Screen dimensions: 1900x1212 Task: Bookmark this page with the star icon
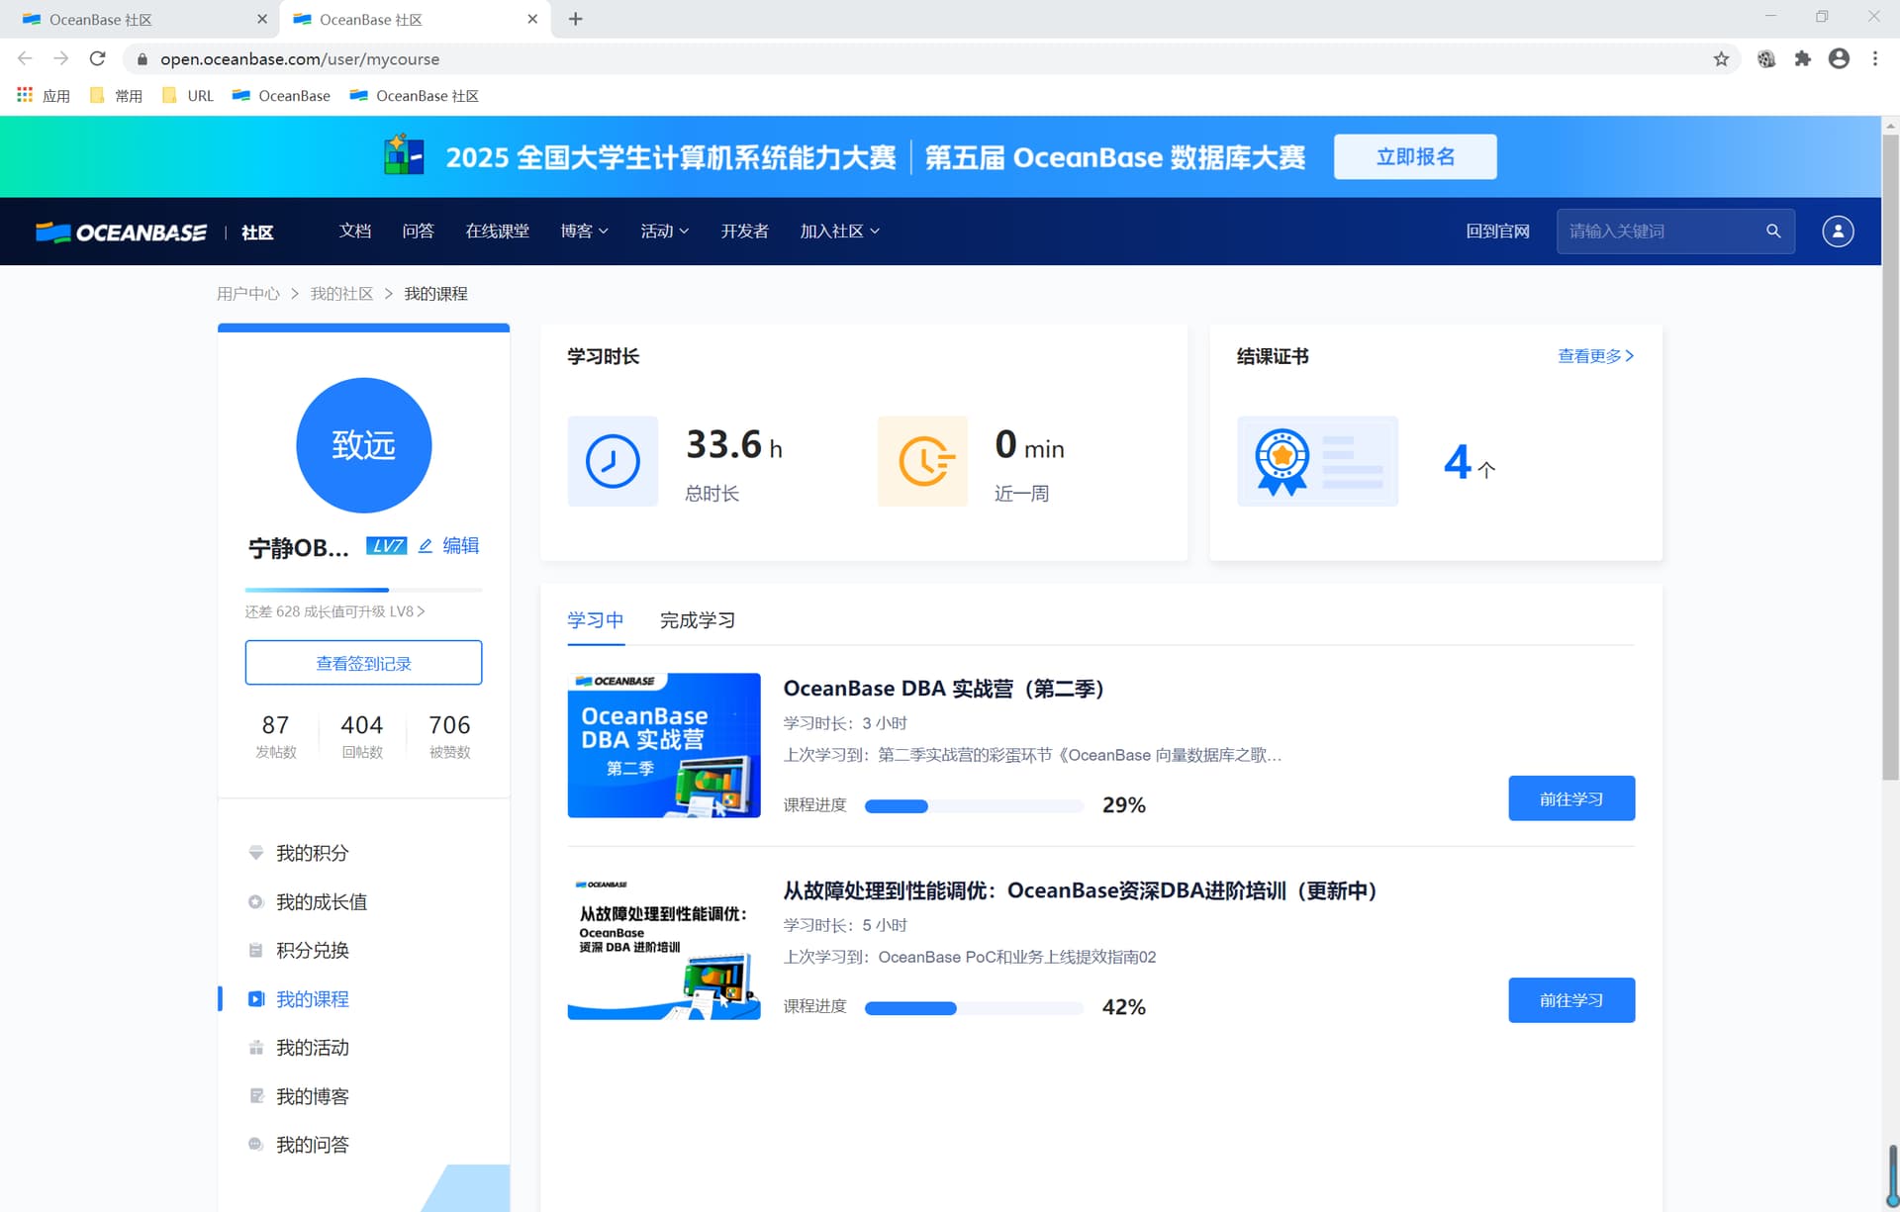pyautogui.click(x=1721, y=59)
